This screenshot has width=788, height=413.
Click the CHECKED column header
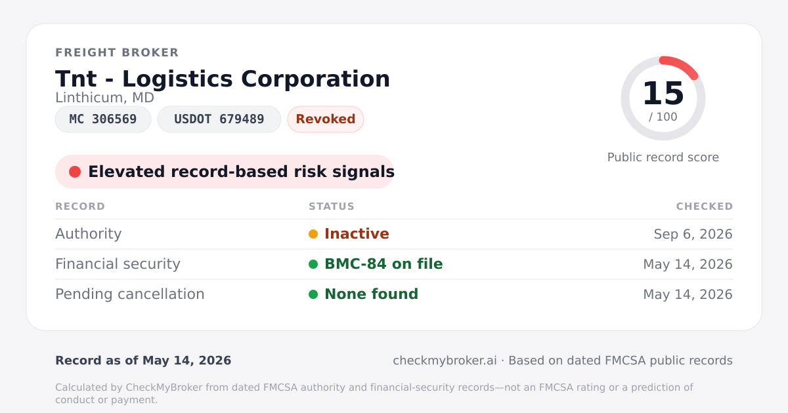[x=705, y=206]
